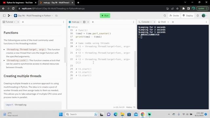The width and height of the screenshot is (210, 118).
Task: Switch to the Shell tab
Action: [x=162, y=22]
